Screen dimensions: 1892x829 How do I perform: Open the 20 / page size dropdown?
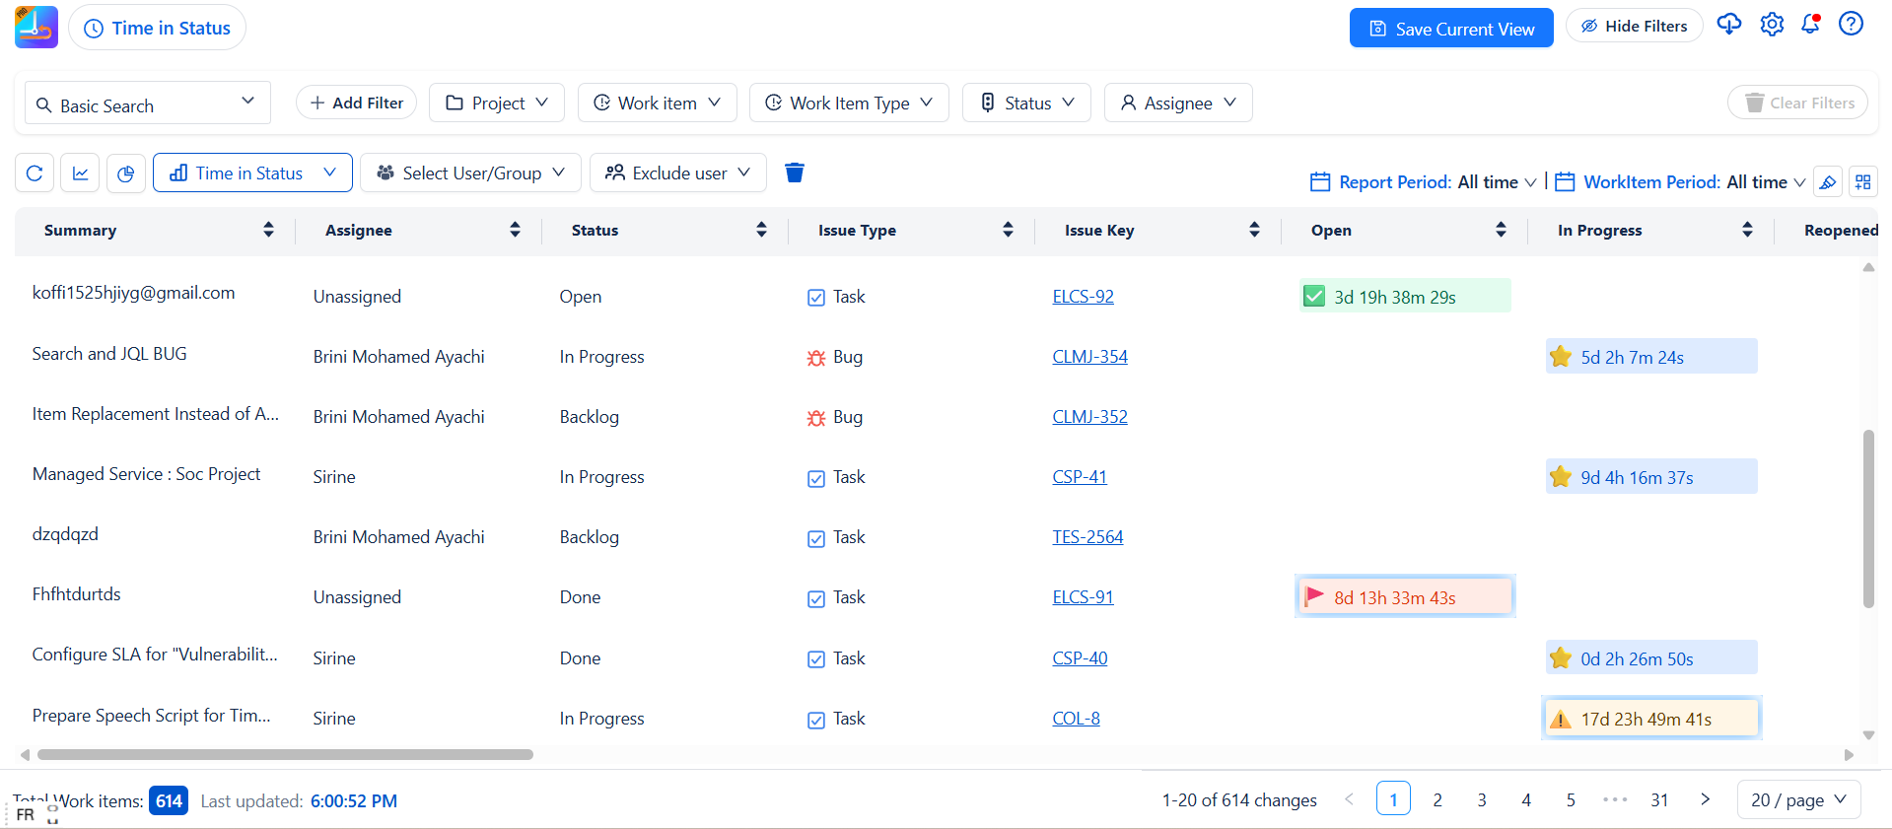[1798, 800]
